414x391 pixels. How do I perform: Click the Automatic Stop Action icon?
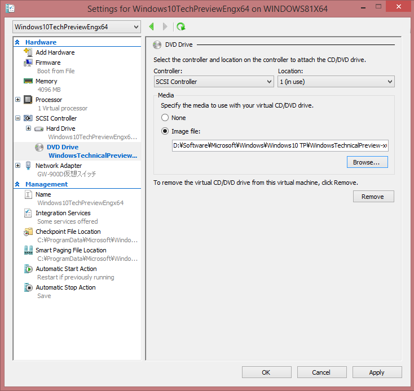click(x=28, y=287)
